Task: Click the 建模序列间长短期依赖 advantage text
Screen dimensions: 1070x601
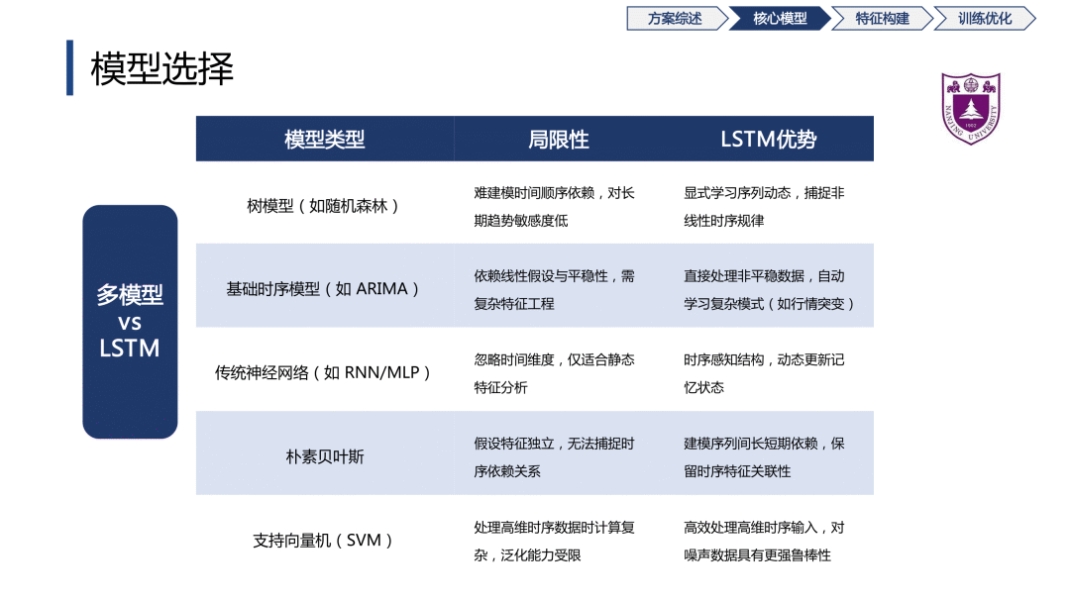Action: [764, 457]
